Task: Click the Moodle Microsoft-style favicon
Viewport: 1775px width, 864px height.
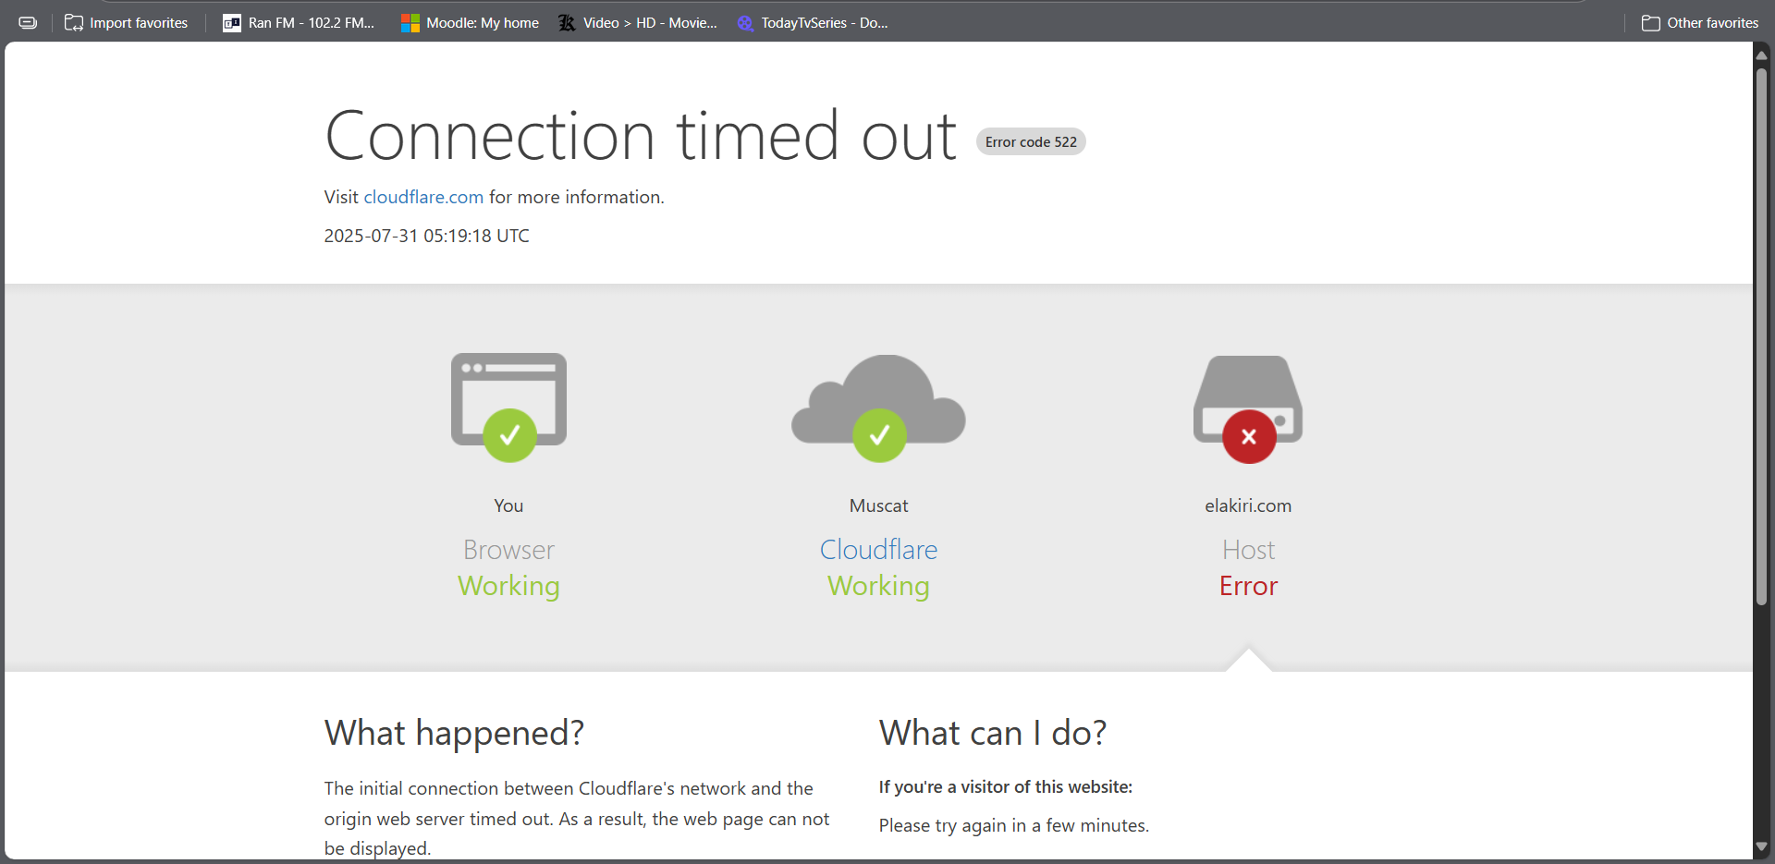Action: (410, 23)
